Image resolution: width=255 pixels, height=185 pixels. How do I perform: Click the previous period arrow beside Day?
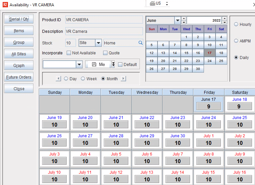(58, 79)
